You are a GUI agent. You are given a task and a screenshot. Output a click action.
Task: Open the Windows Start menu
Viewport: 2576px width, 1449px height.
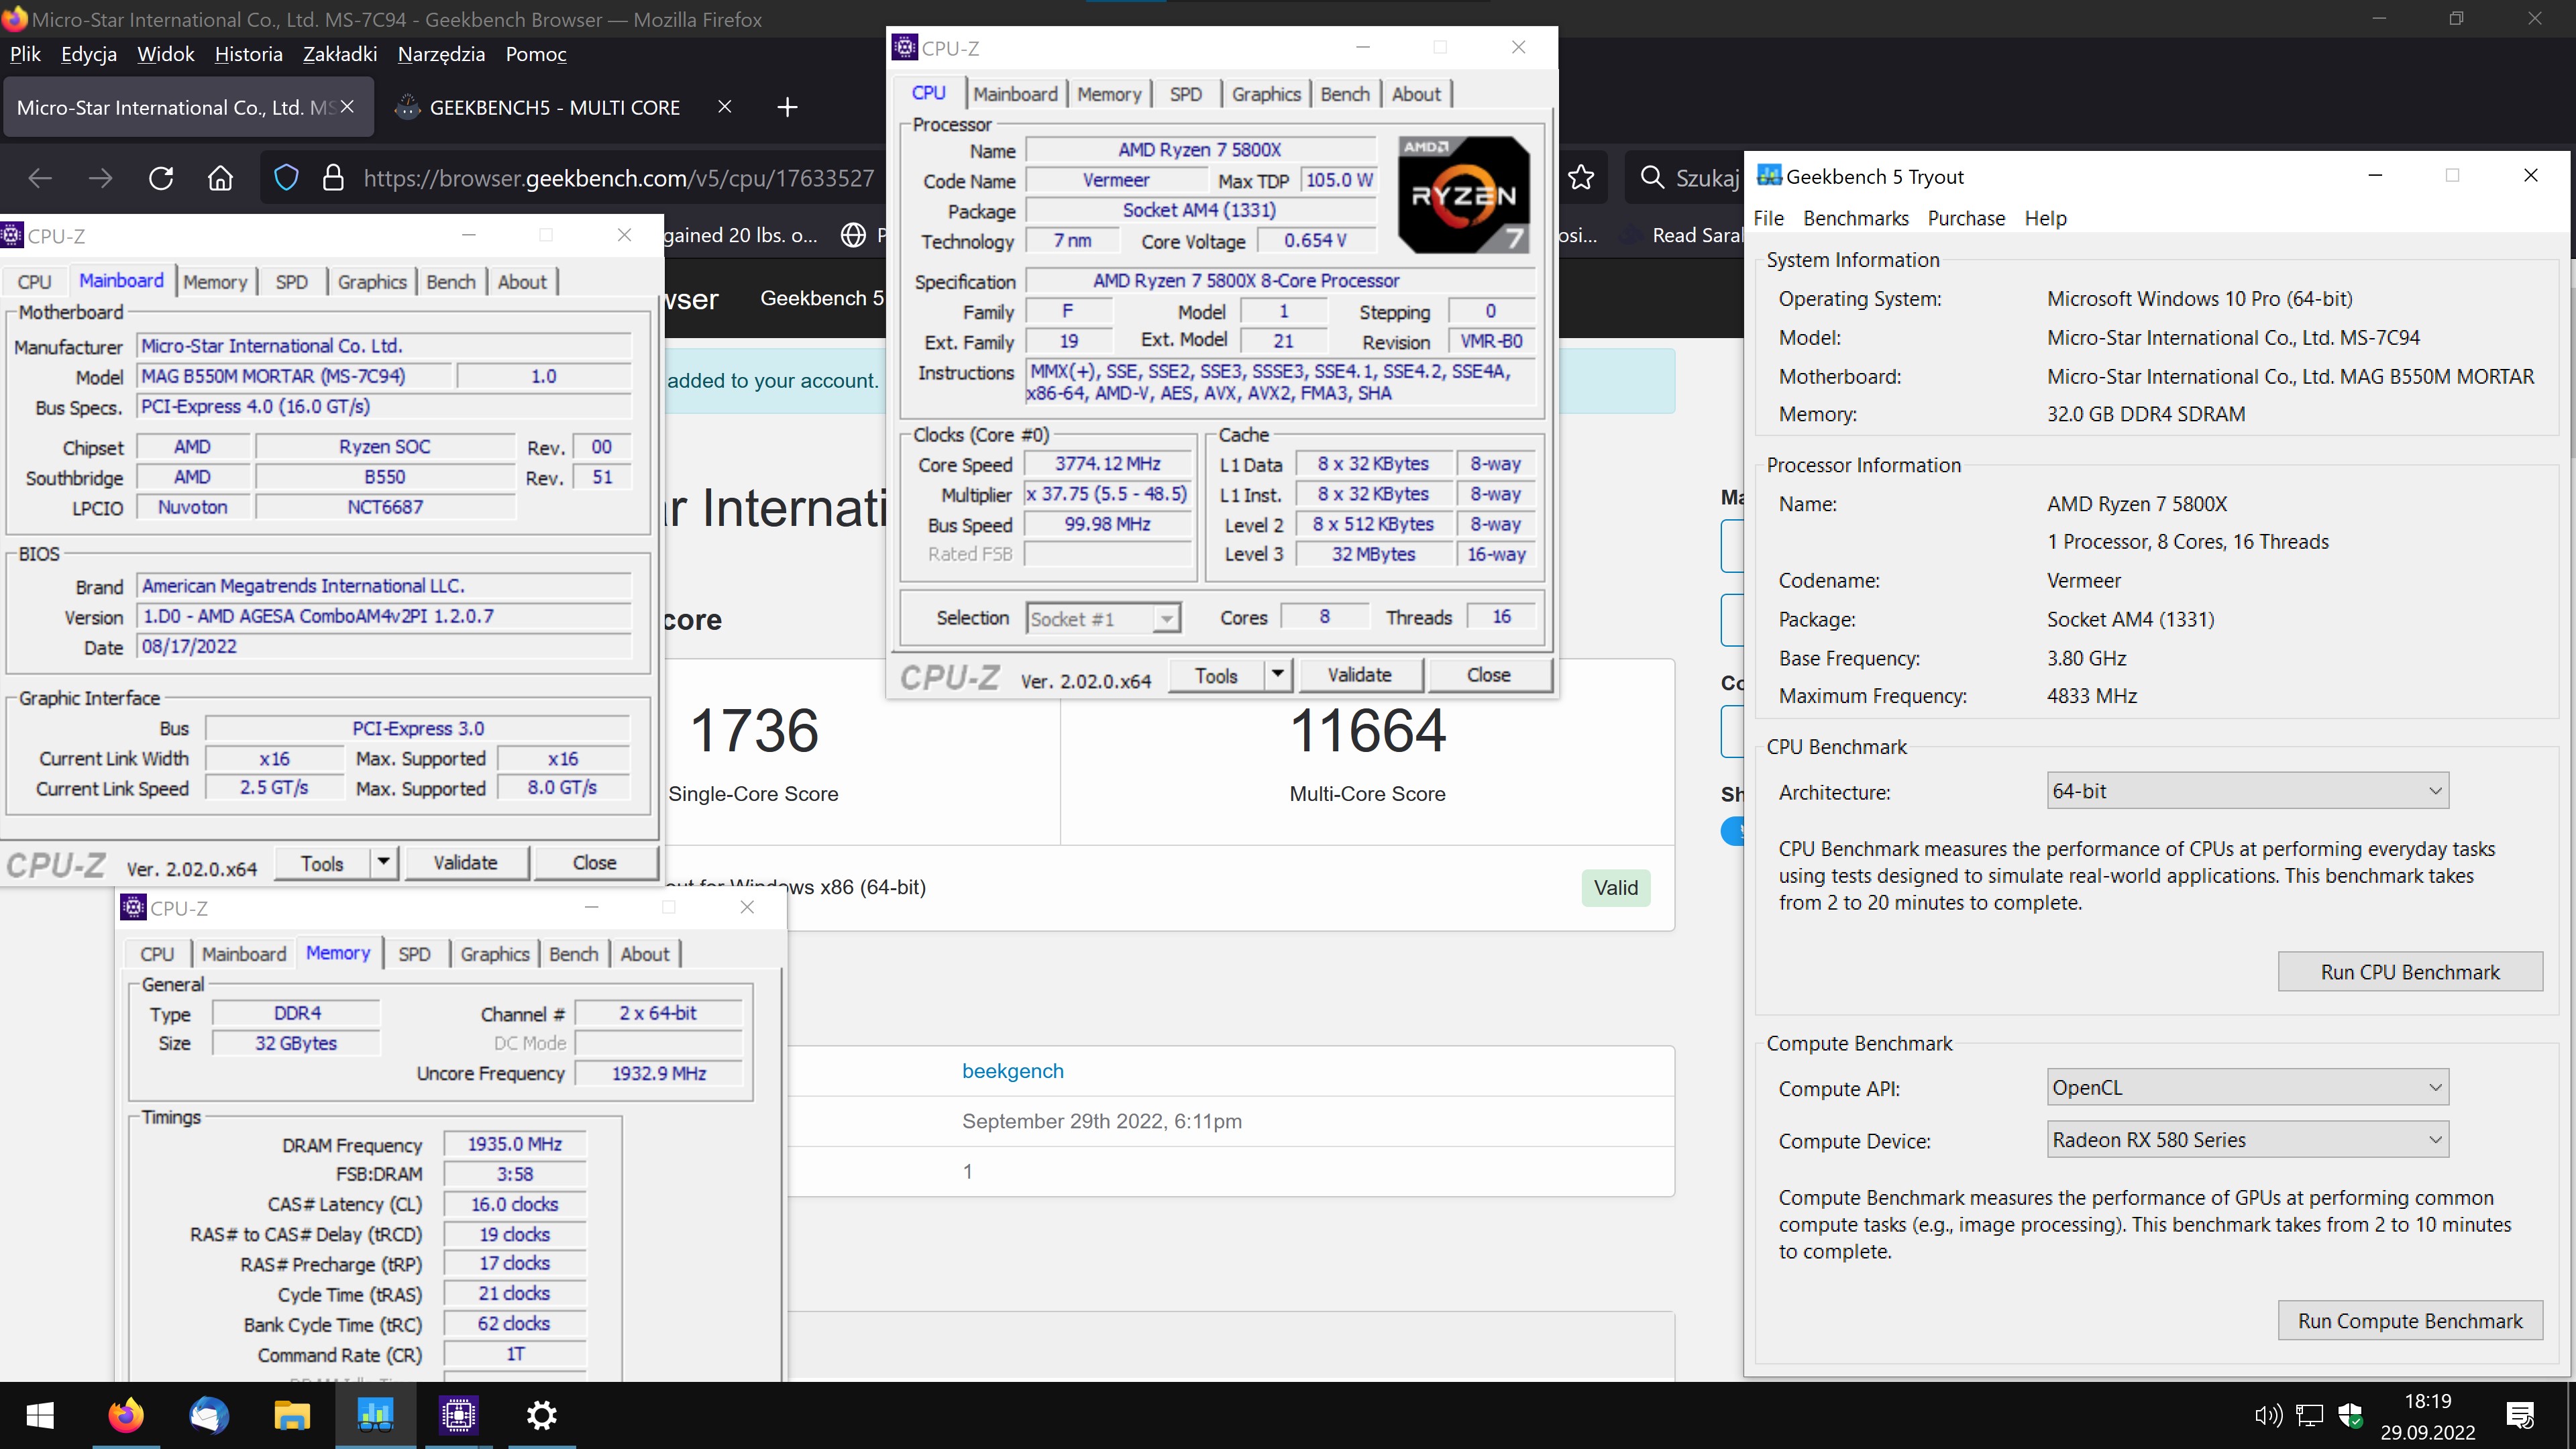coord(40,1415)
